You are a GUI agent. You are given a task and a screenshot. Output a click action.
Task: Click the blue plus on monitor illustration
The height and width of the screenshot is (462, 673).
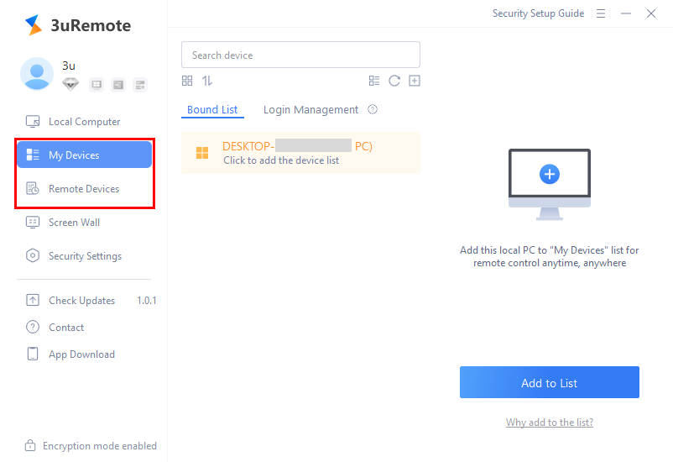pyautogui.click(x=550, y=174)
